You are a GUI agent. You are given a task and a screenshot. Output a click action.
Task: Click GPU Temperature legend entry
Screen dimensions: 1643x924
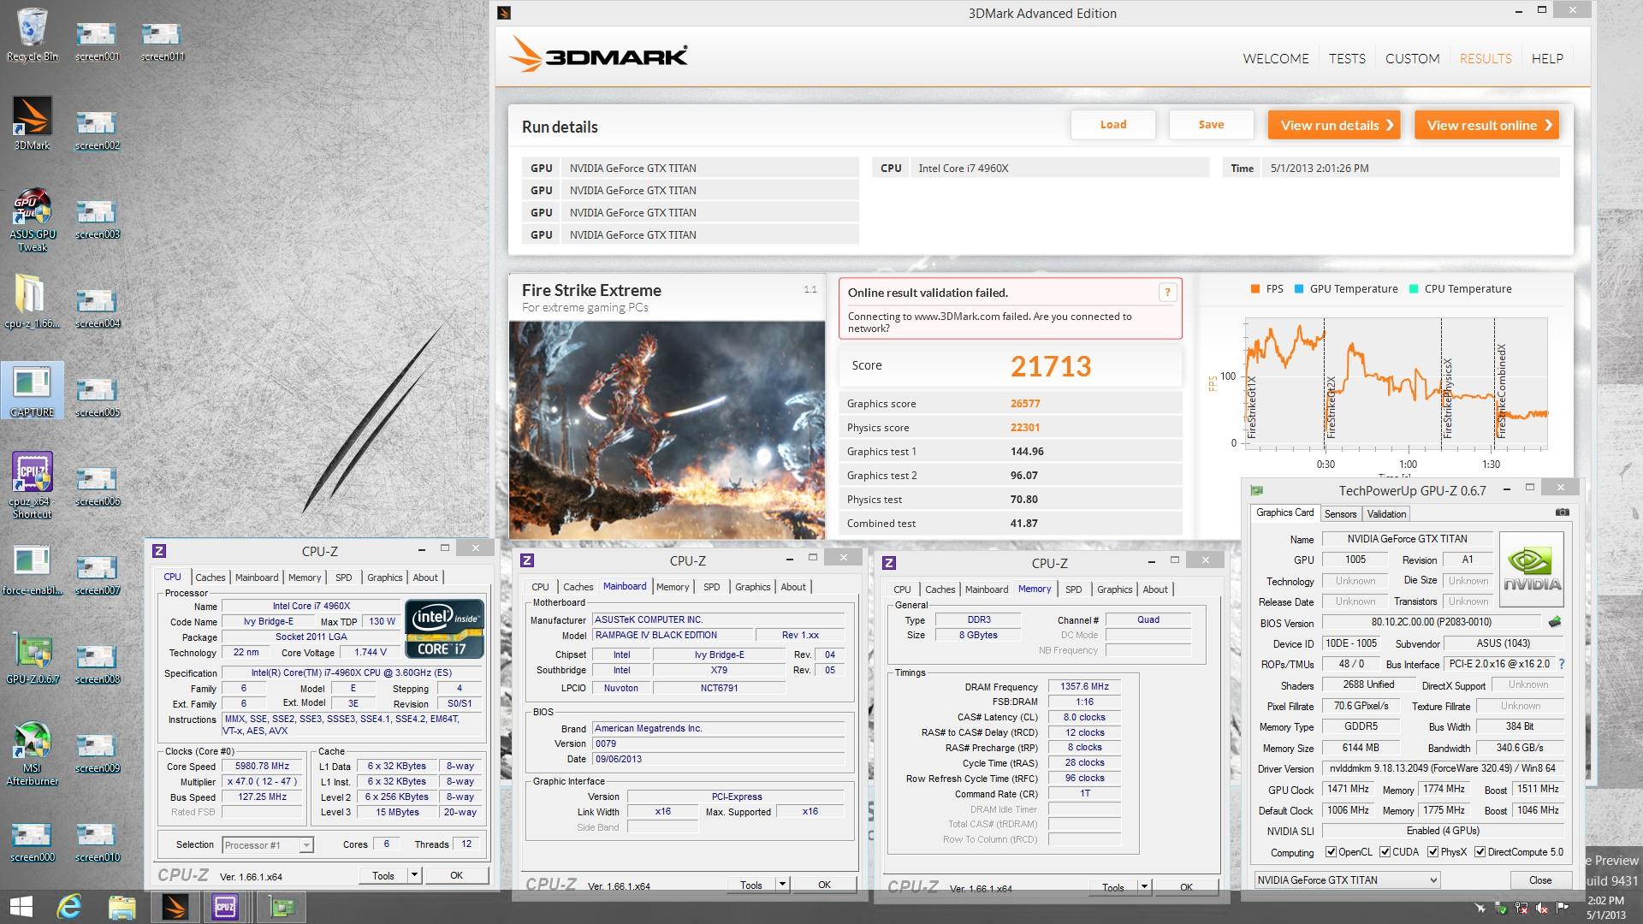click(x=1346, y=289)
